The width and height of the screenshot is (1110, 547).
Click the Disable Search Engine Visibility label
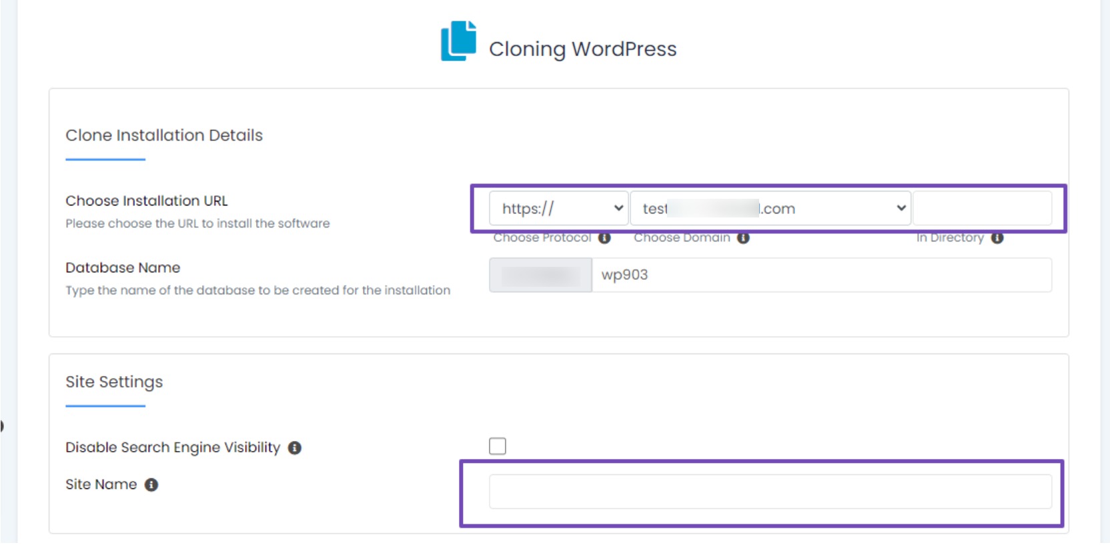tap(173, 448)
